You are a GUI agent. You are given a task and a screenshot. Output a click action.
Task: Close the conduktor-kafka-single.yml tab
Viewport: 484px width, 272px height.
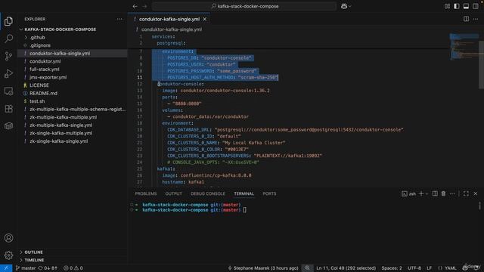pos(205,19)
